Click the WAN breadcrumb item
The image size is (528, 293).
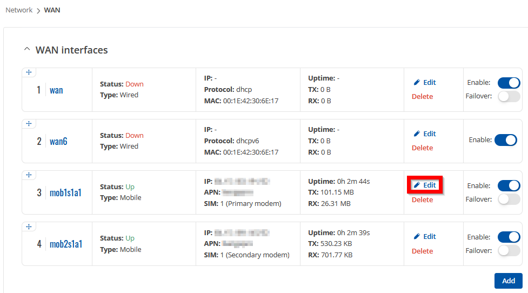tap(52, 10)
